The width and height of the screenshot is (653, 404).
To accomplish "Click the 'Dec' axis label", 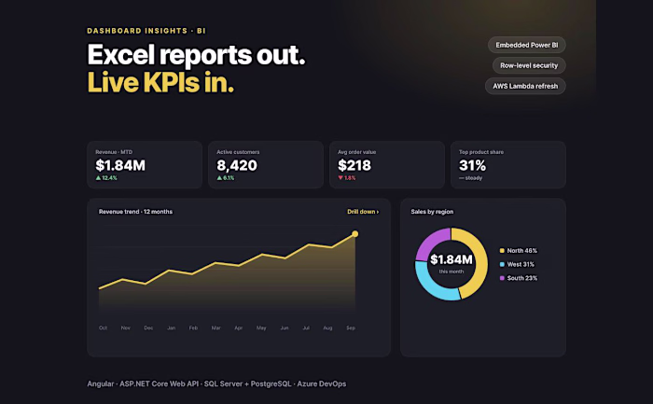I will [148, 327].
